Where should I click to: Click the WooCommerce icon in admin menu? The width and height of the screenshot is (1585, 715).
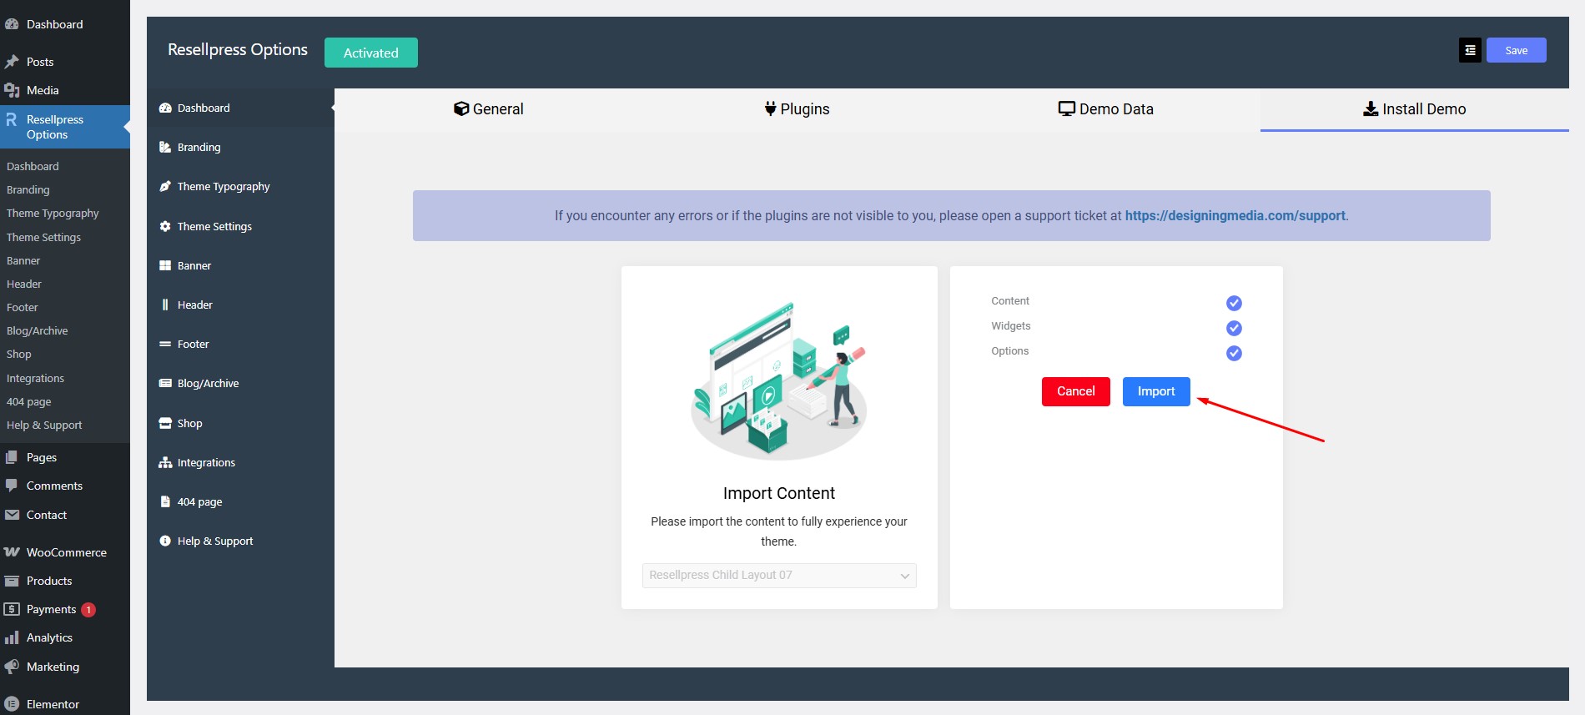pyautogui.click(x=12, y=552)
